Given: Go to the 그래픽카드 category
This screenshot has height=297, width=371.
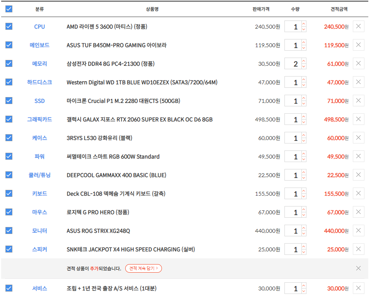Looking at the screenshot, I should coord(39,119).
